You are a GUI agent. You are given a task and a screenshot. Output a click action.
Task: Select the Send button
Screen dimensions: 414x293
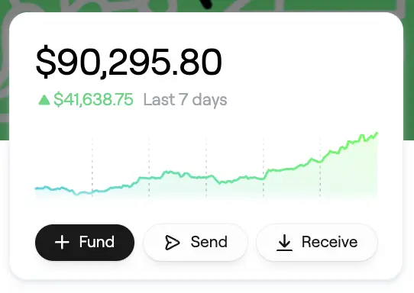(196, 243)
